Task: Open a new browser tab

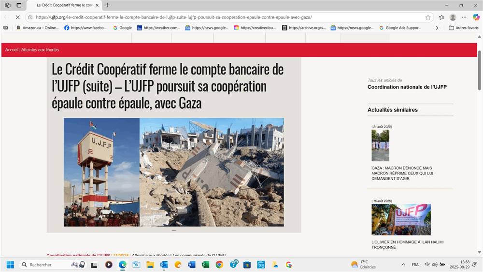Action: 108,5
